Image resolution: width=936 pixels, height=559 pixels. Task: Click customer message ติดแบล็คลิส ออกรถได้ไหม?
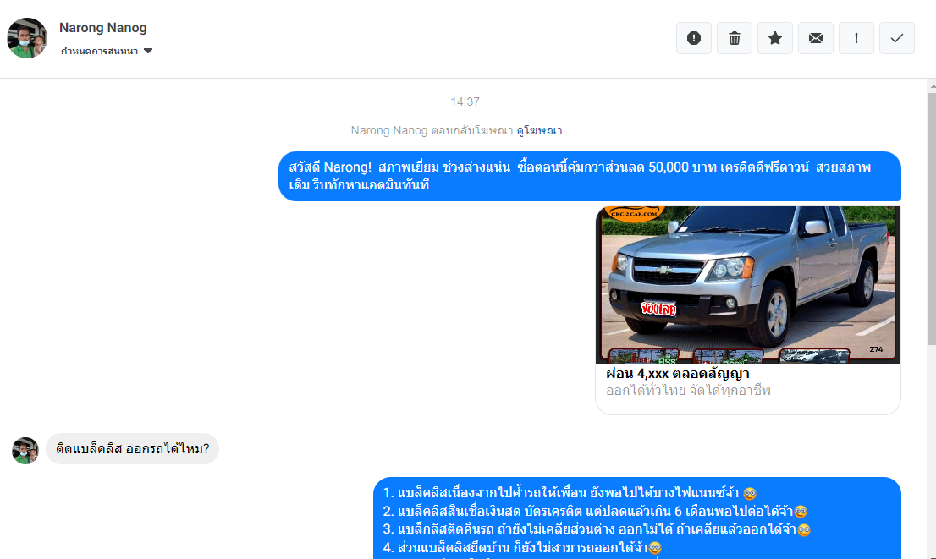pyautogui.click(x=133, y=448)
